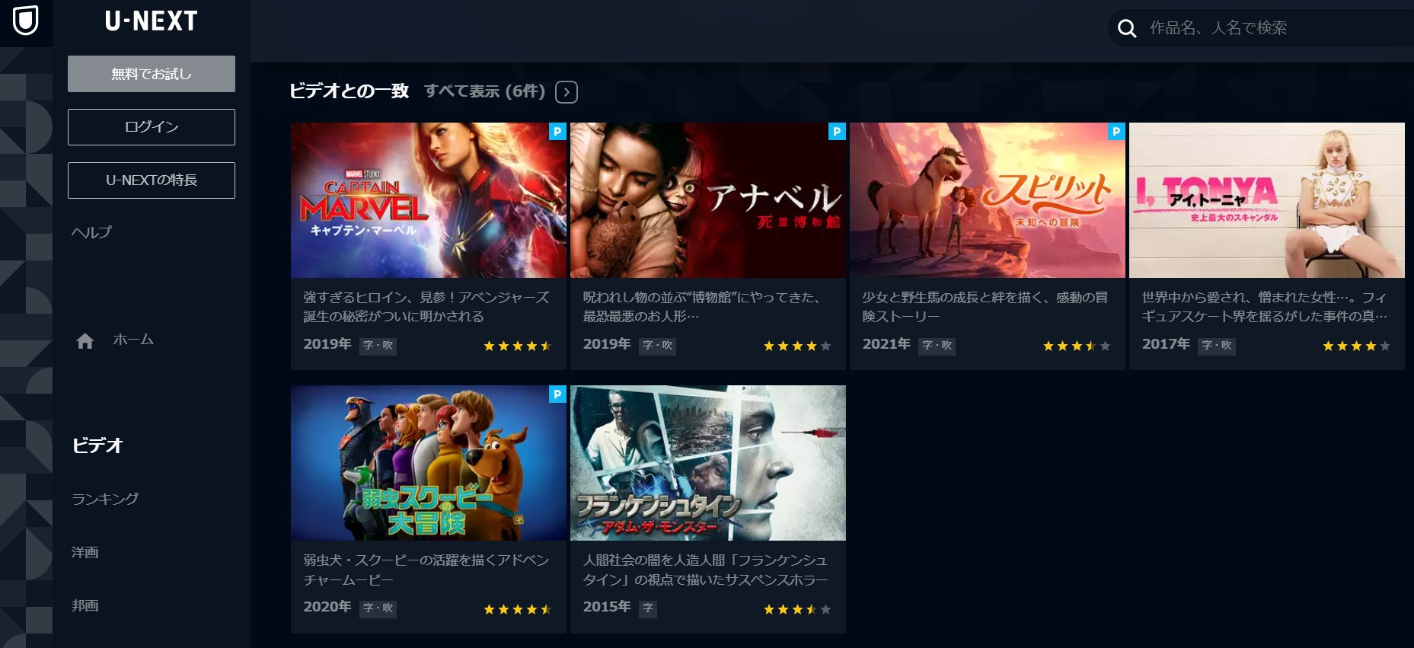Click the star rating under Captain Marvel
The height and width of the screenshot is (648, 1414).
click(518, 346)
